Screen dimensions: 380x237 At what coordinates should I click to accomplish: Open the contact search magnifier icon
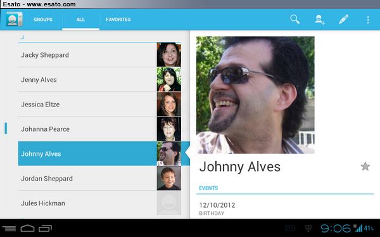point(295,20)
